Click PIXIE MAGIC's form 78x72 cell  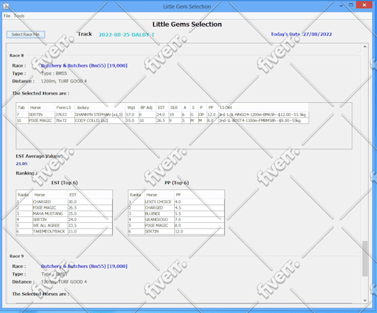[64, 121]
